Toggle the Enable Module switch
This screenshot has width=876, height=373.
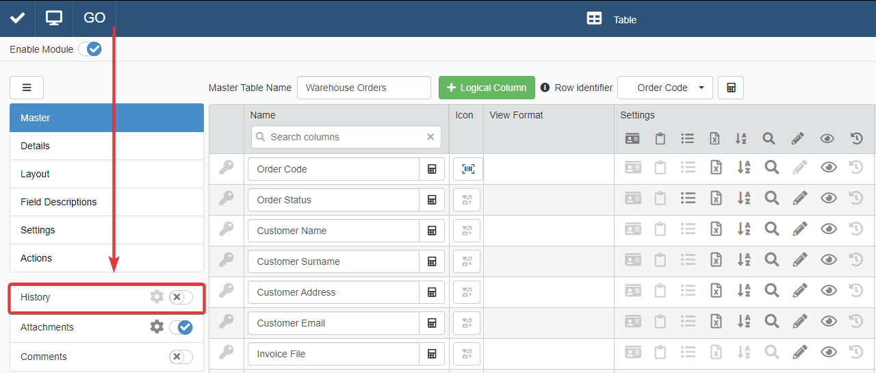pos(90,49)
